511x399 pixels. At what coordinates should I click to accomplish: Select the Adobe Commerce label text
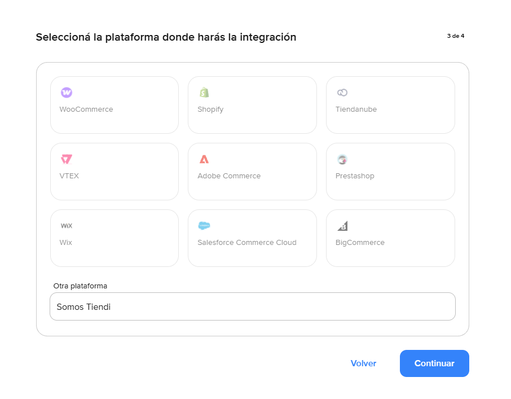pyautogui.click(x=229, y=176)
